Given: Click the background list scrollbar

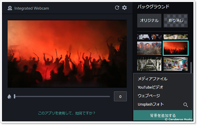Looking at the screenshot, I should tap(191, 68).
